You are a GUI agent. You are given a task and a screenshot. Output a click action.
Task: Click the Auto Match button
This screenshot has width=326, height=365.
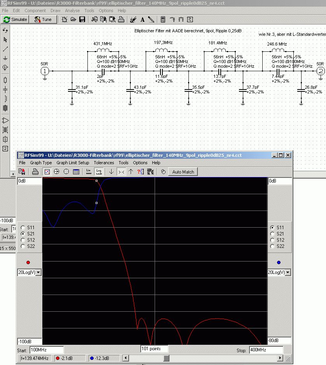(183, 172)
